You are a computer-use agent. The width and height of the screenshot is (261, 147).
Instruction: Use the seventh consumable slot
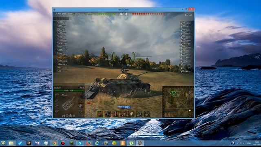click(147, 114)
